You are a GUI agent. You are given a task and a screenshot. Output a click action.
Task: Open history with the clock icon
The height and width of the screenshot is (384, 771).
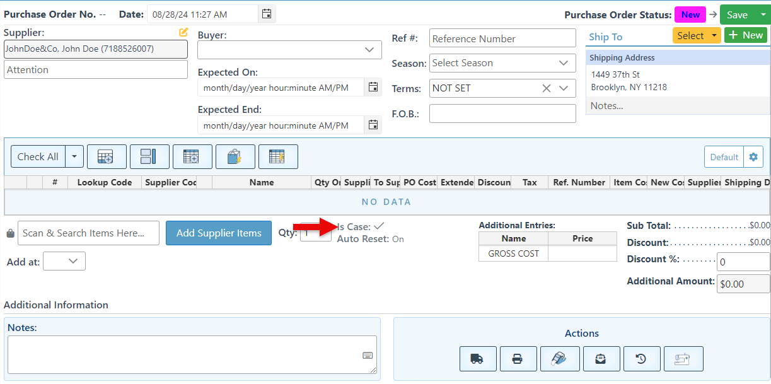pyautogui.click(x=641, y=359)
